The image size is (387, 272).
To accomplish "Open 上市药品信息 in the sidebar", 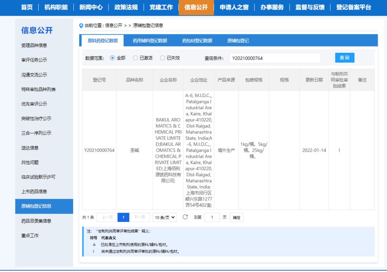I will (34, 191).
